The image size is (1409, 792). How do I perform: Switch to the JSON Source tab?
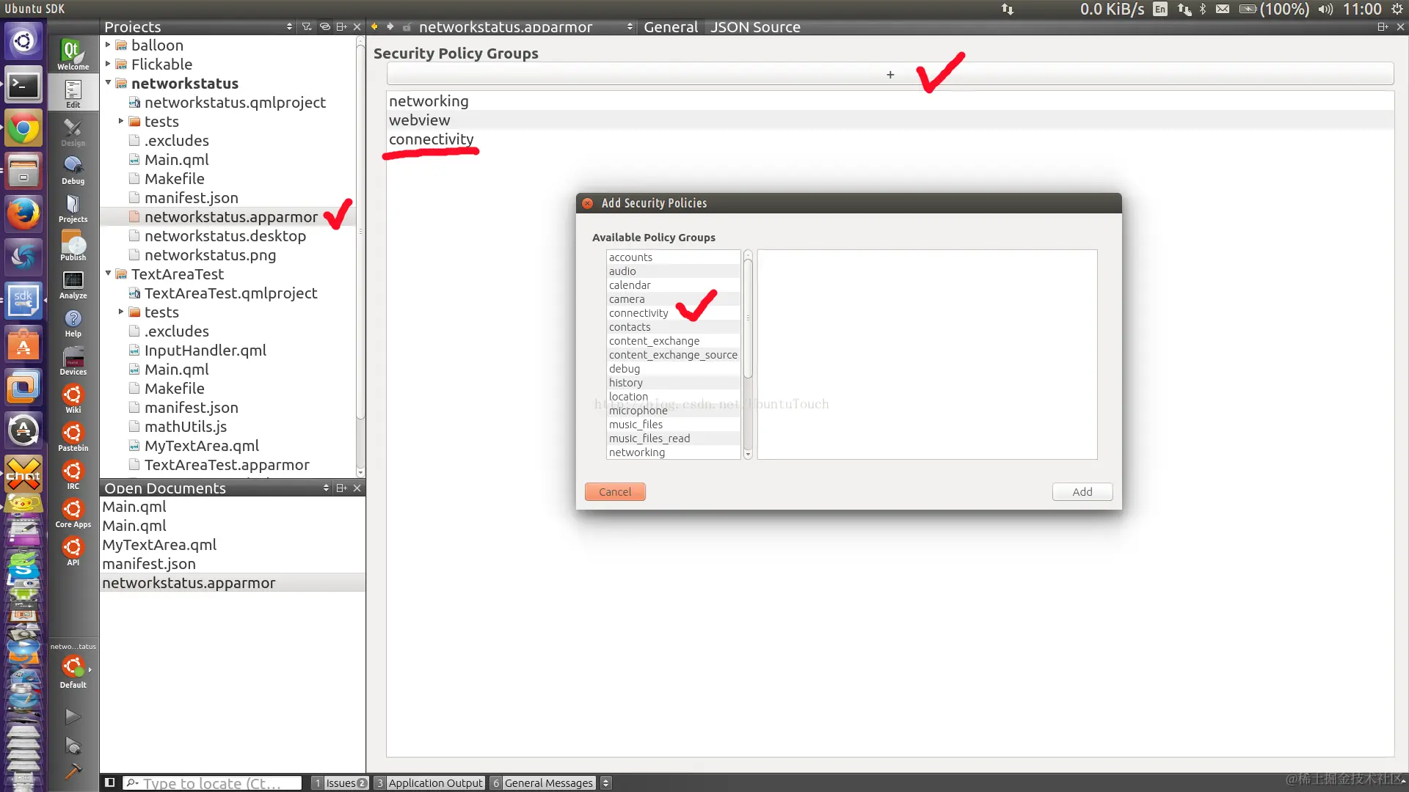754,27
